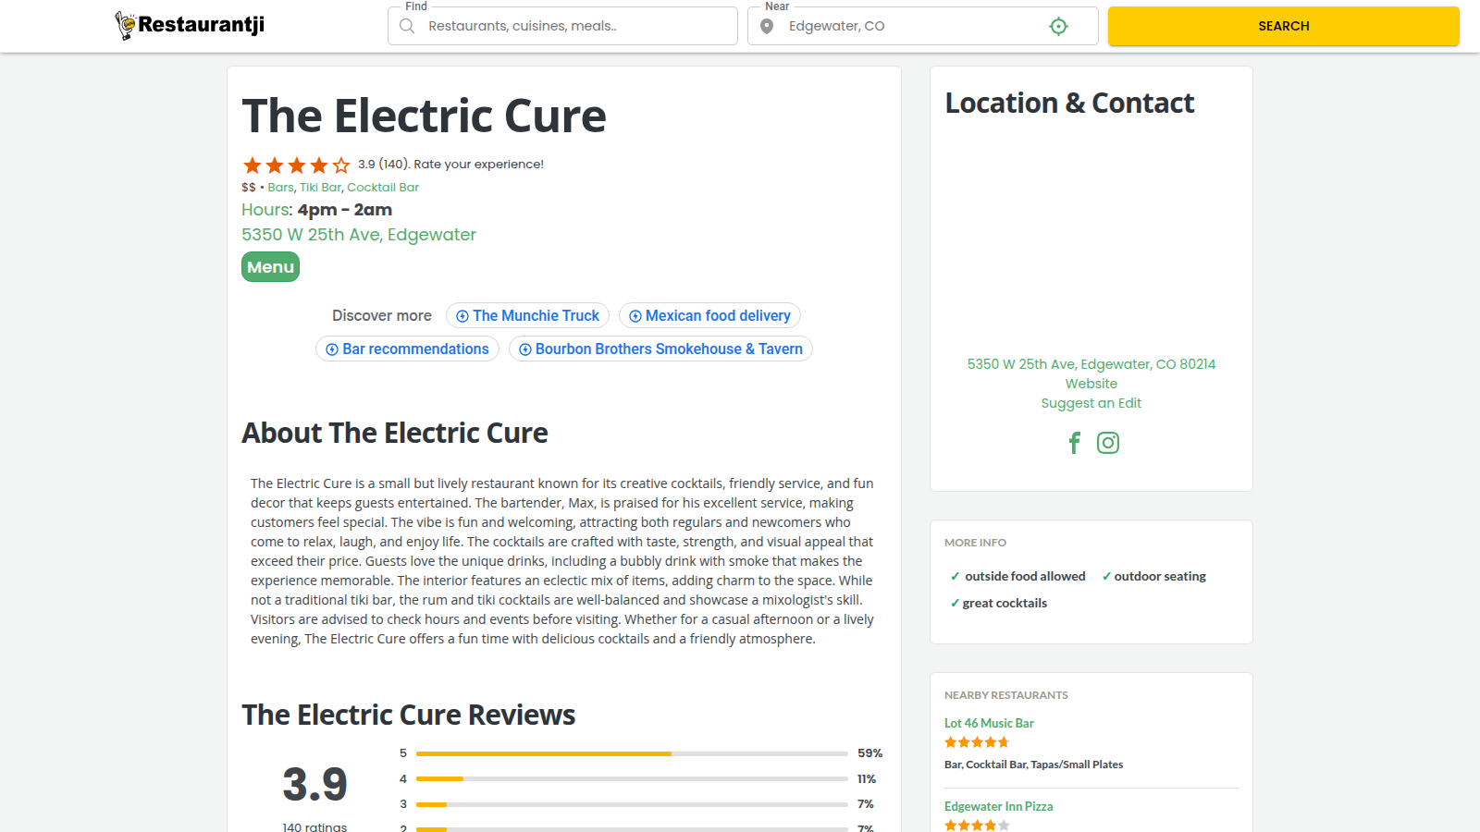Click the 5-star rating bar

tap(632, 753)
